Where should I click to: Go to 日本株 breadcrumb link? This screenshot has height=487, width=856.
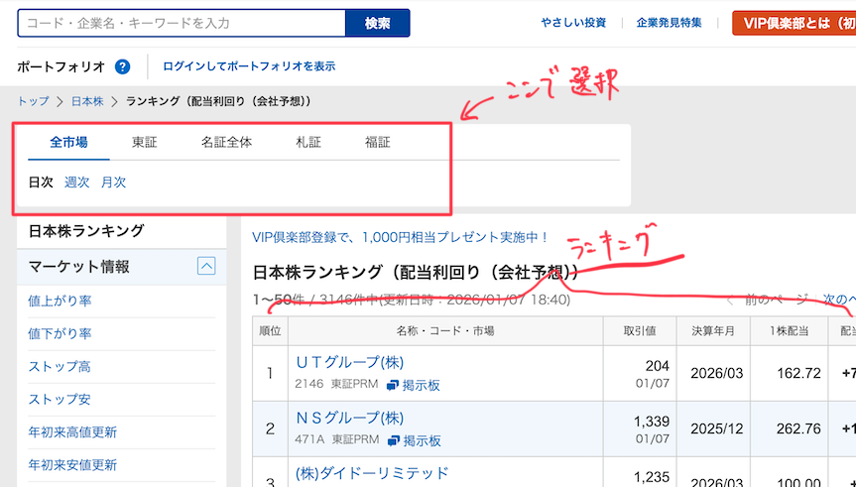tap(87, 101)
